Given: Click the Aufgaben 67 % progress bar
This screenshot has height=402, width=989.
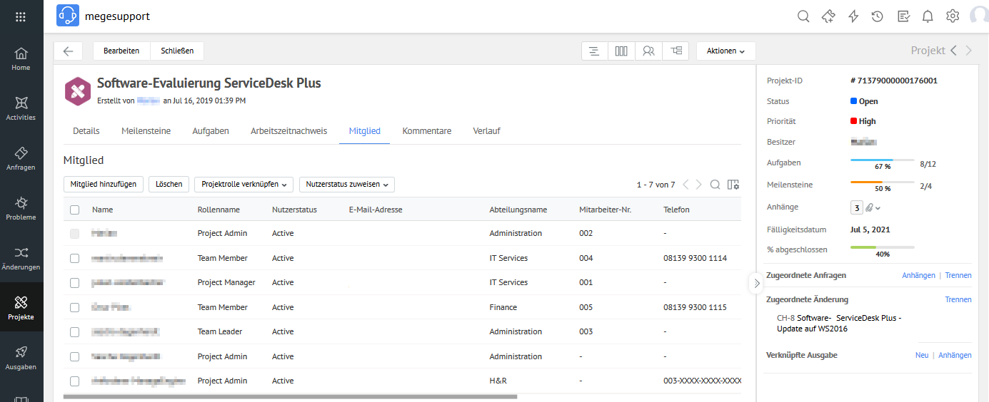Looking at the screenshot, I should [882, 161].
